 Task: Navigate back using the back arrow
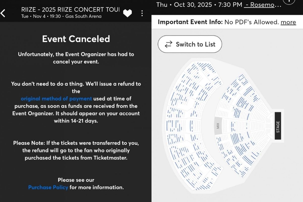coord(3,13)
